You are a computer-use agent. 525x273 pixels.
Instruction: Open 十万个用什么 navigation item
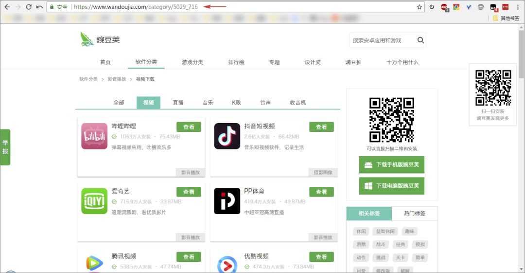pos(402,62)
